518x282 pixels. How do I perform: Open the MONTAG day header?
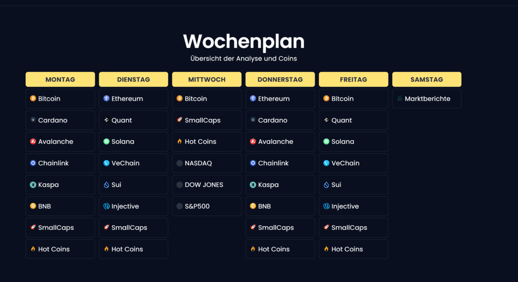point(60,79)
